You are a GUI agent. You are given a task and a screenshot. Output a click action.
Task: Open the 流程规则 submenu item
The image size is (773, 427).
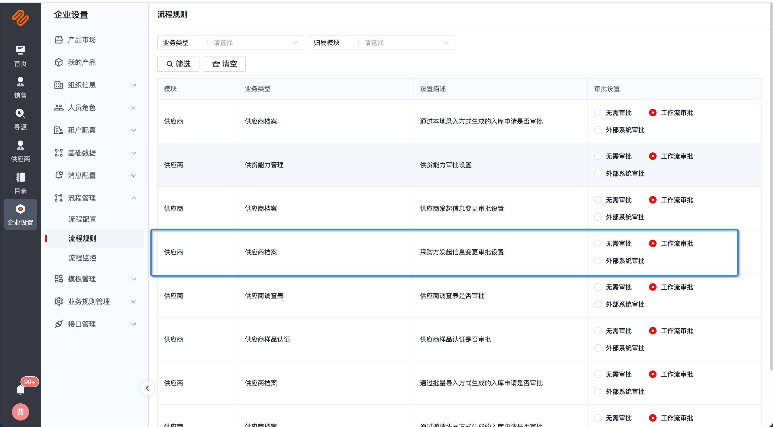pyautogui.click(x=95, y=239)
